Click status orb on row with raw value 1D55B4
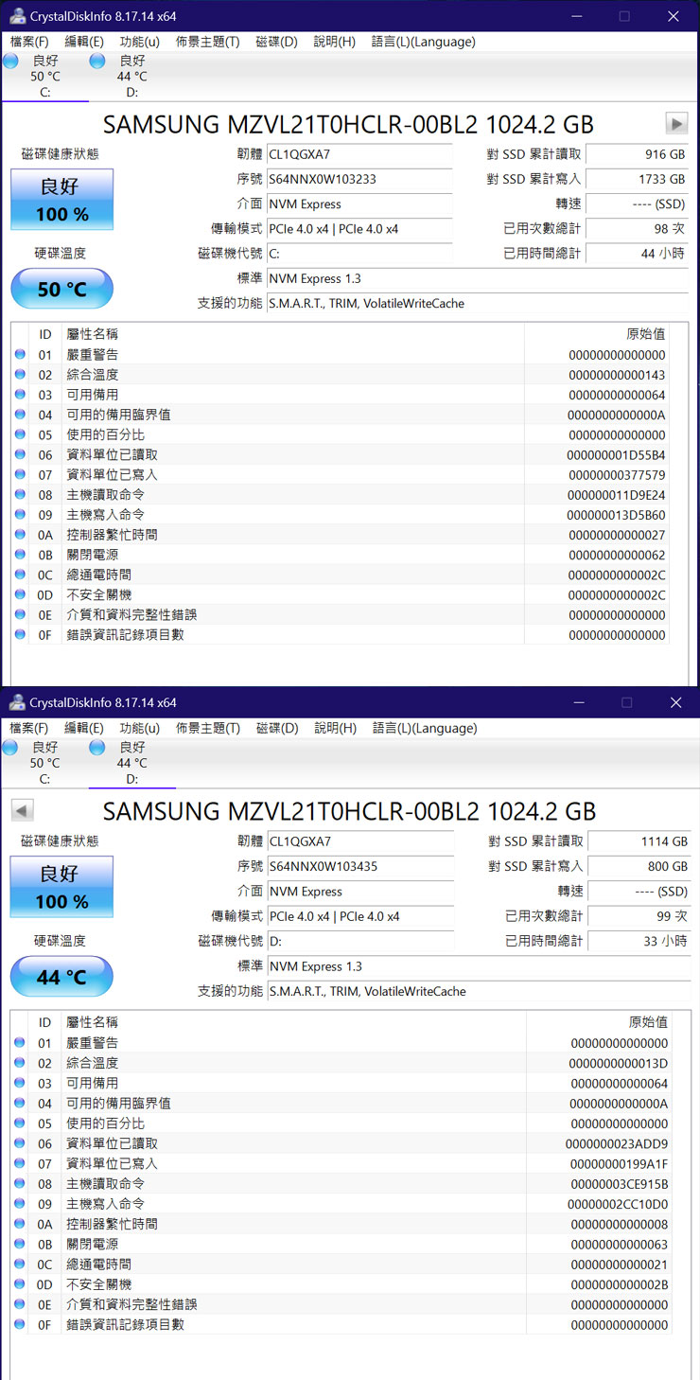The height and width of the screenshot is (1380, 700). pyautogui.click(x=21, y=454)
